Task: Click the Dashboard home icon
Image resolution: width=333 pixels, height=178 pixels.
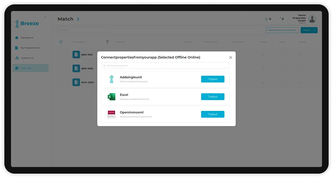Action: (x=17, y=38)
